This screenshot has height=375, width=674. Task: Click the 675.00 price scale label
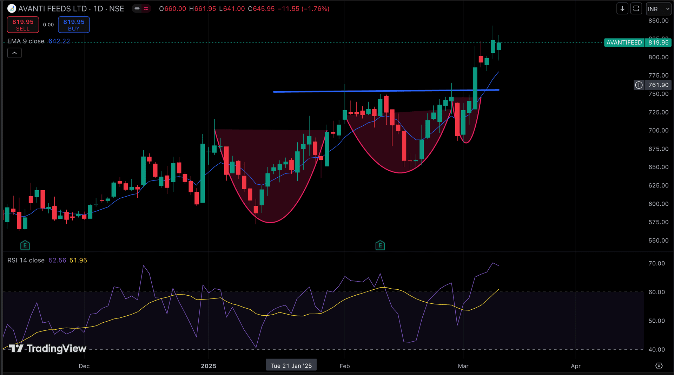(659, 149)
